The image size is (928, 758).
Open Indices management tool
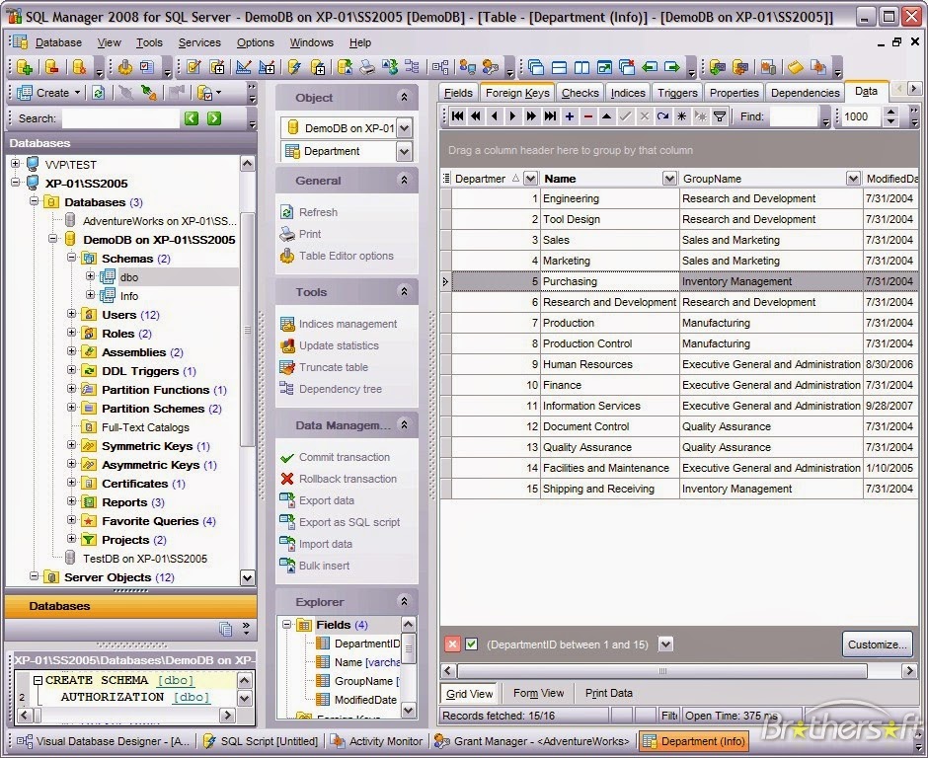click(x=348, y=324)
